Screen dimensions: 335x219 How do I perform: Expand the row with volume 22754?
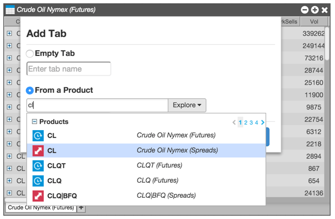click(x=9, y=120)
